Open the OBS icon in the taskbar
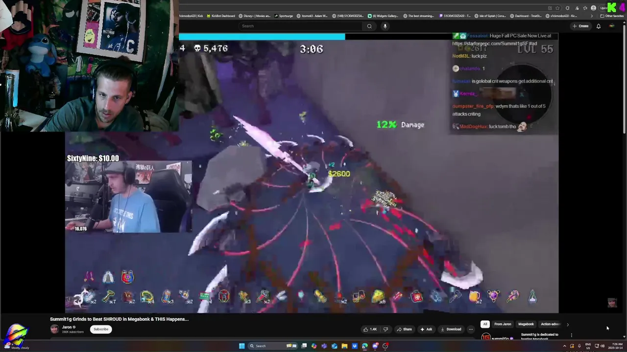Image resolution: width=627 pixels, height=352 pixels. (x=385, y=346)
